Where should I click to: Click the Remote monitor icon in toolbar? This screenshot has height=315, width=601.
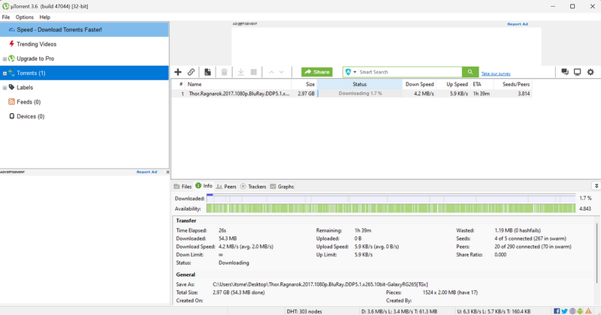click(577, 72)
